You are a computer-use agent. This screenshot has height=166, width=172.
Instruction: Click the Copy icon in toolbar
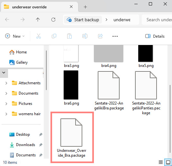(x=54, y=36)
